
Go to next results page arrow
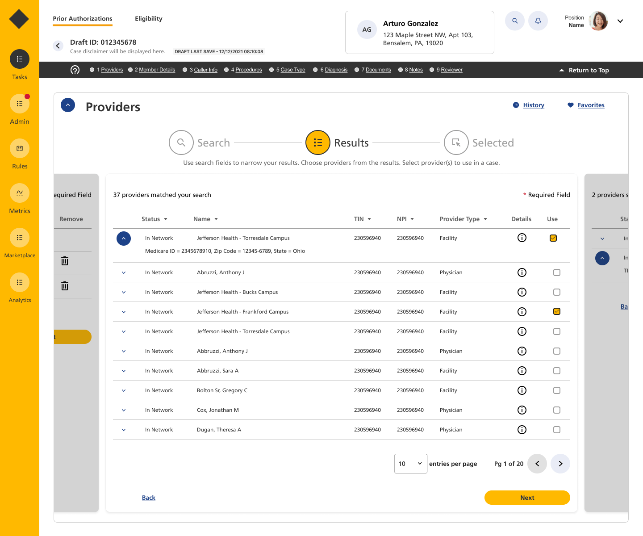(560, 464)
